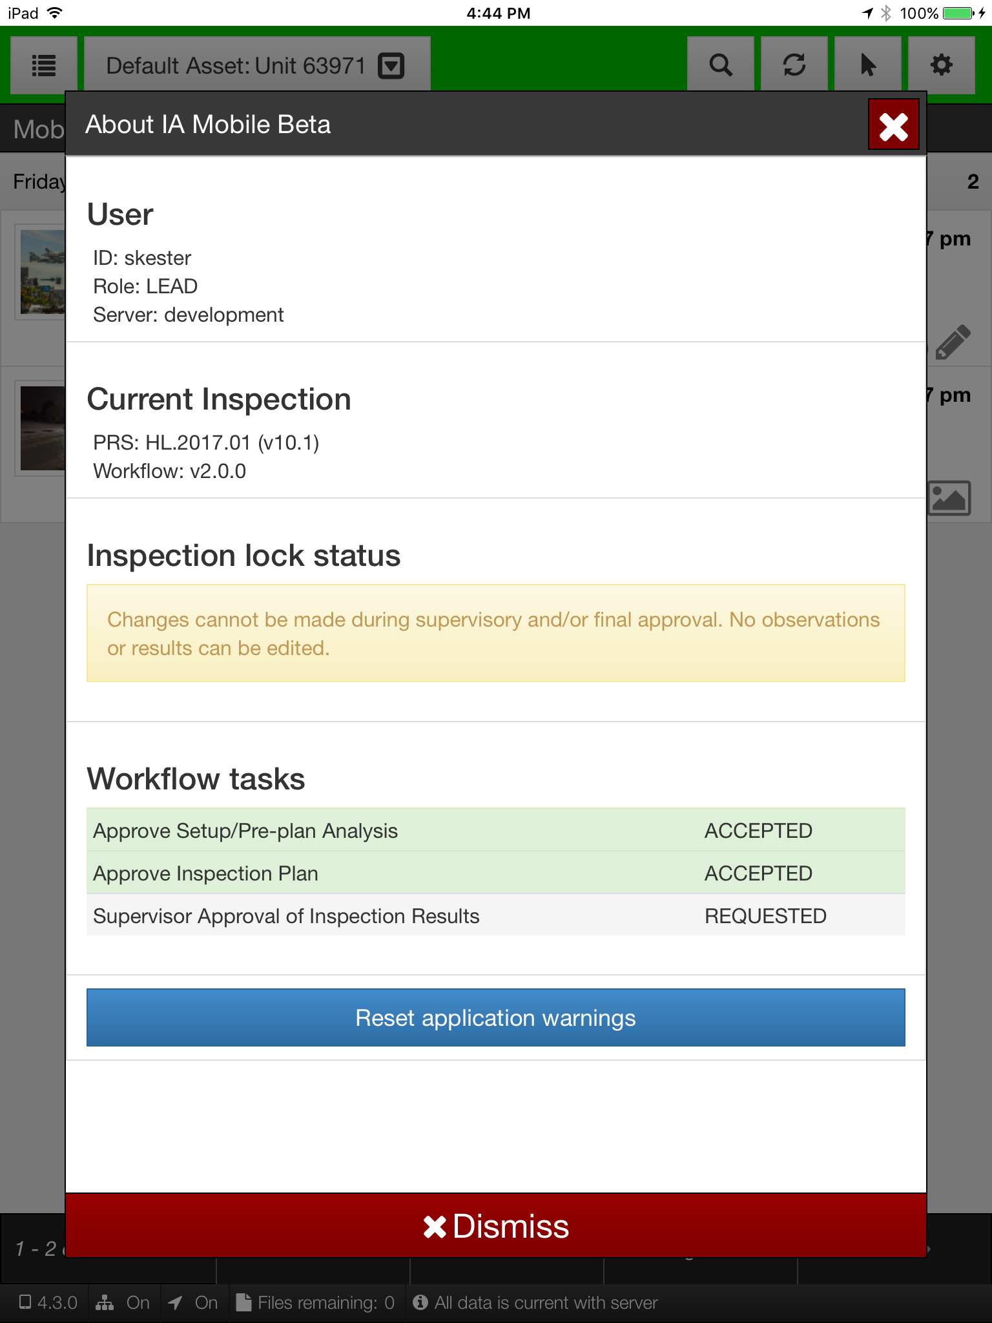Click the search magnifier icon
Image resolution: width=992 pixels, height=1323 pixels.
pyautogui.click(x=720, y=65)
